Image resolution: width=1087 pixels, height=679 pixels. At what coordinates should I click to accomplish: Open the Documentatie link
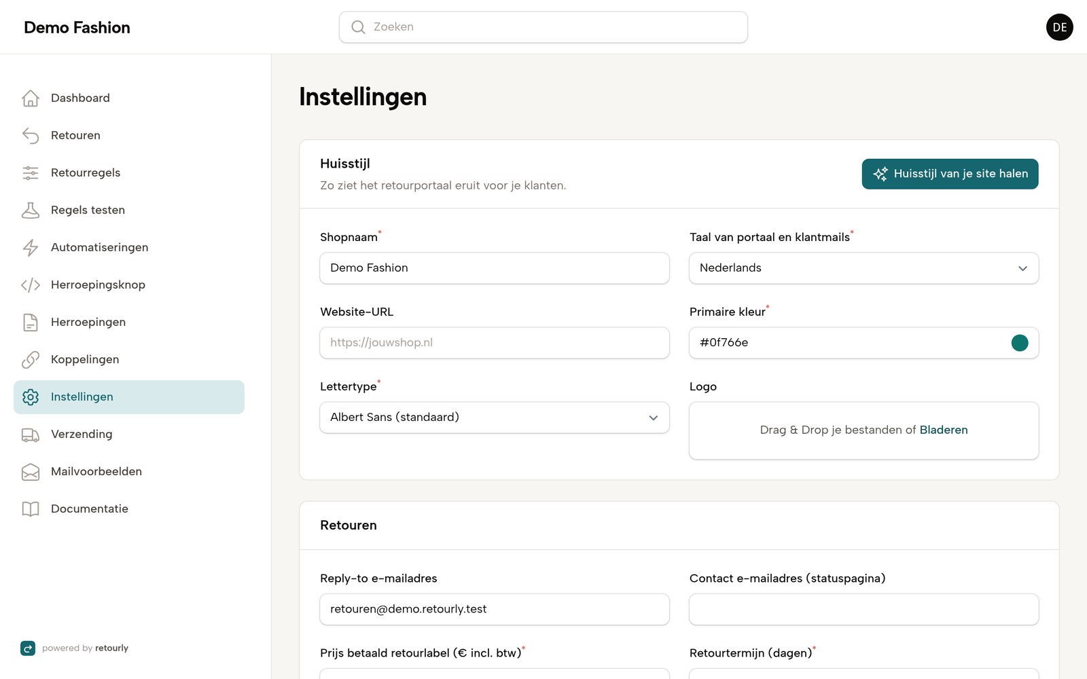click(129, 509)
